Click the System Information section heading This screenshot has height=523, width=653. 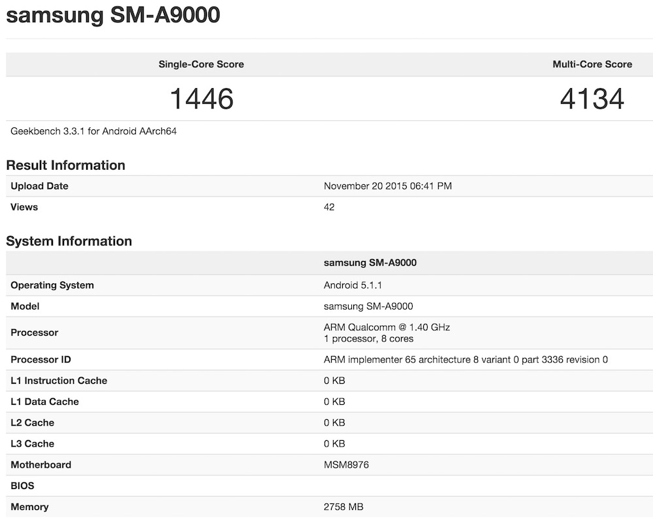69,241
